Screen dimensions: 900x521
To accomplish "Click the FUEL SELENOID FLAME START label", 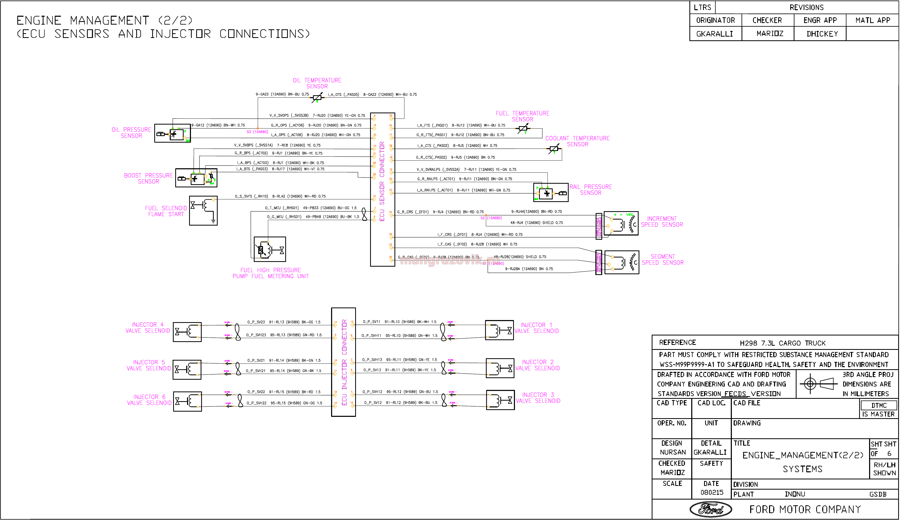I will click(166, 211).
